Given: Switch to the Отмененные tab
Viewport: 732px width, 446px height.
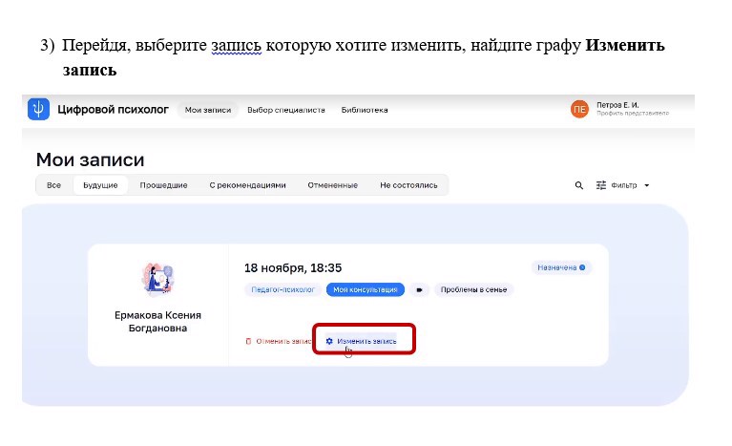Looking at the screenshot, I should 332,185.
